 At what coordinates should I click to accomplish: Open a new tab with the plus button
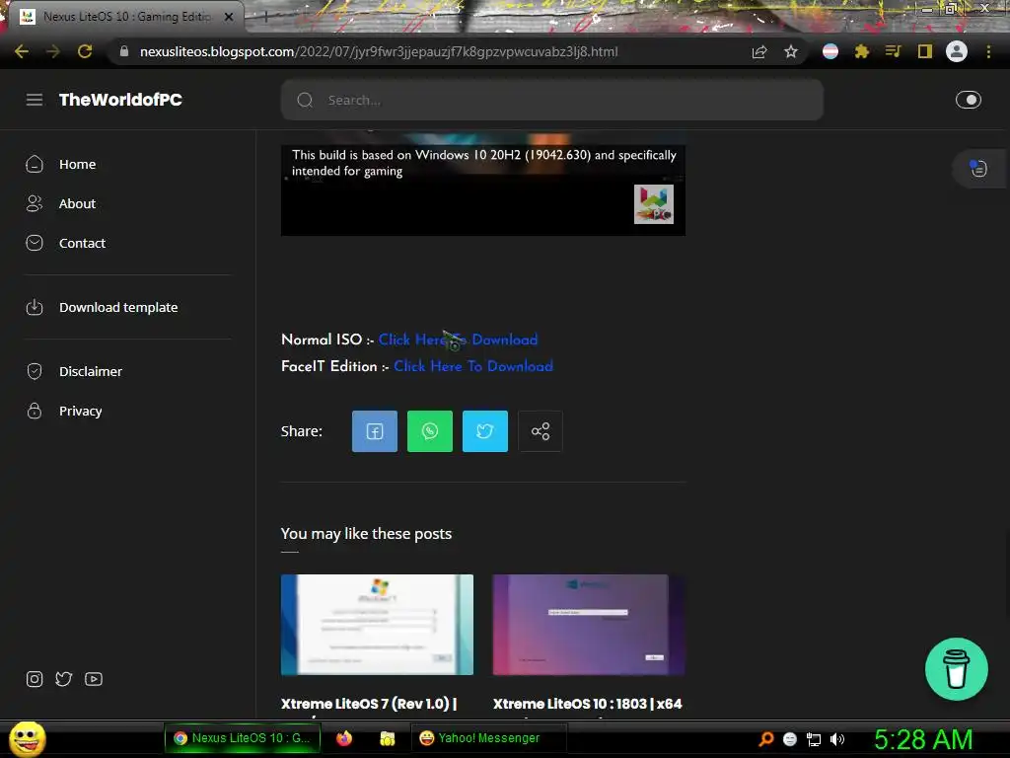point(264,17)
